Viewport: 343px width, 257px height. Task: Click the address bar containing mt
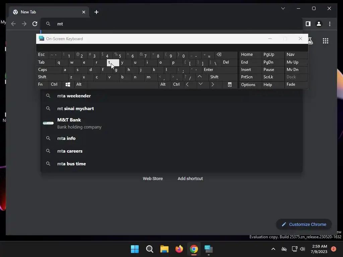(x=172, y=24)
